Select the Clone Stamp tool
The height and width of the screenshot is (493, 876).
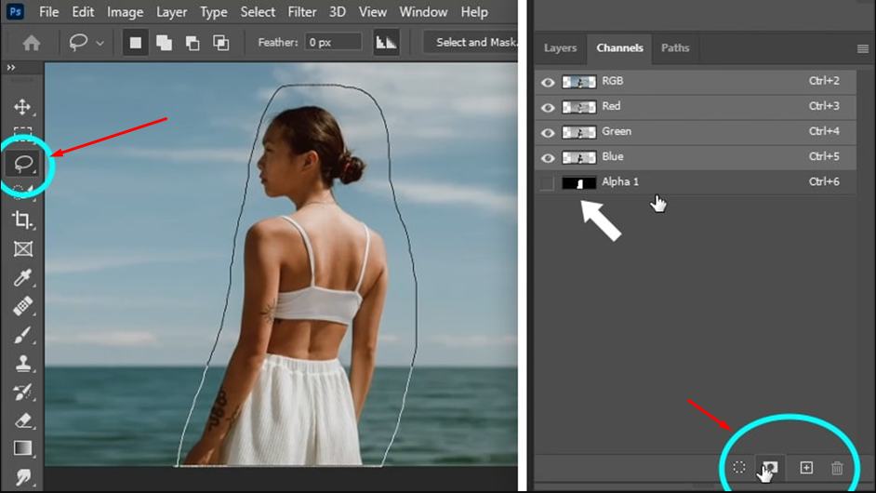(23, 364)
